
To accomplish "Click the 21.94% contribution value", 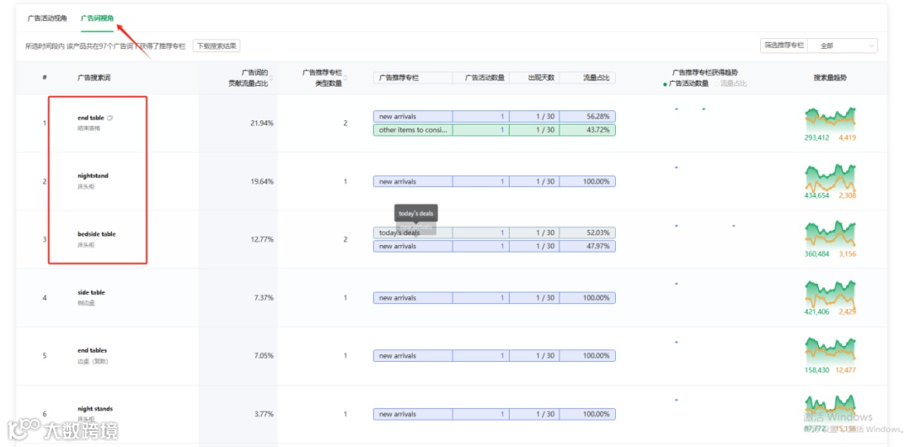I will (262, 124).
